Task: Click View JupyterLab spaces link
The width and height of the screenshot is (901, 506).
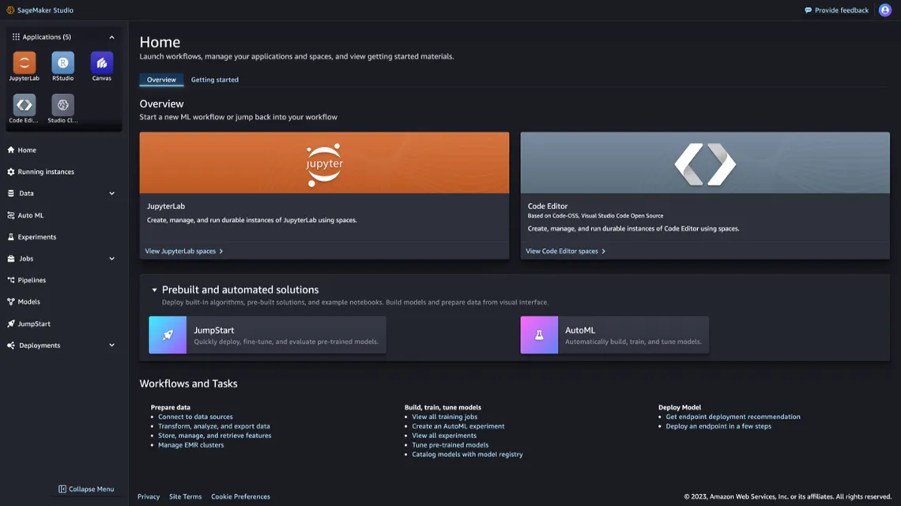Action: pos(184,251)
